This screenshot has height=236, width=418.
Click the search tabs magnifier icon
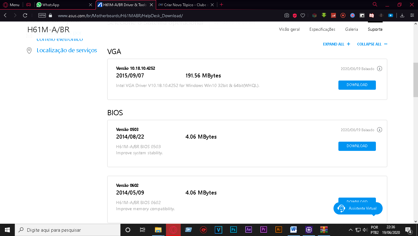375,5
